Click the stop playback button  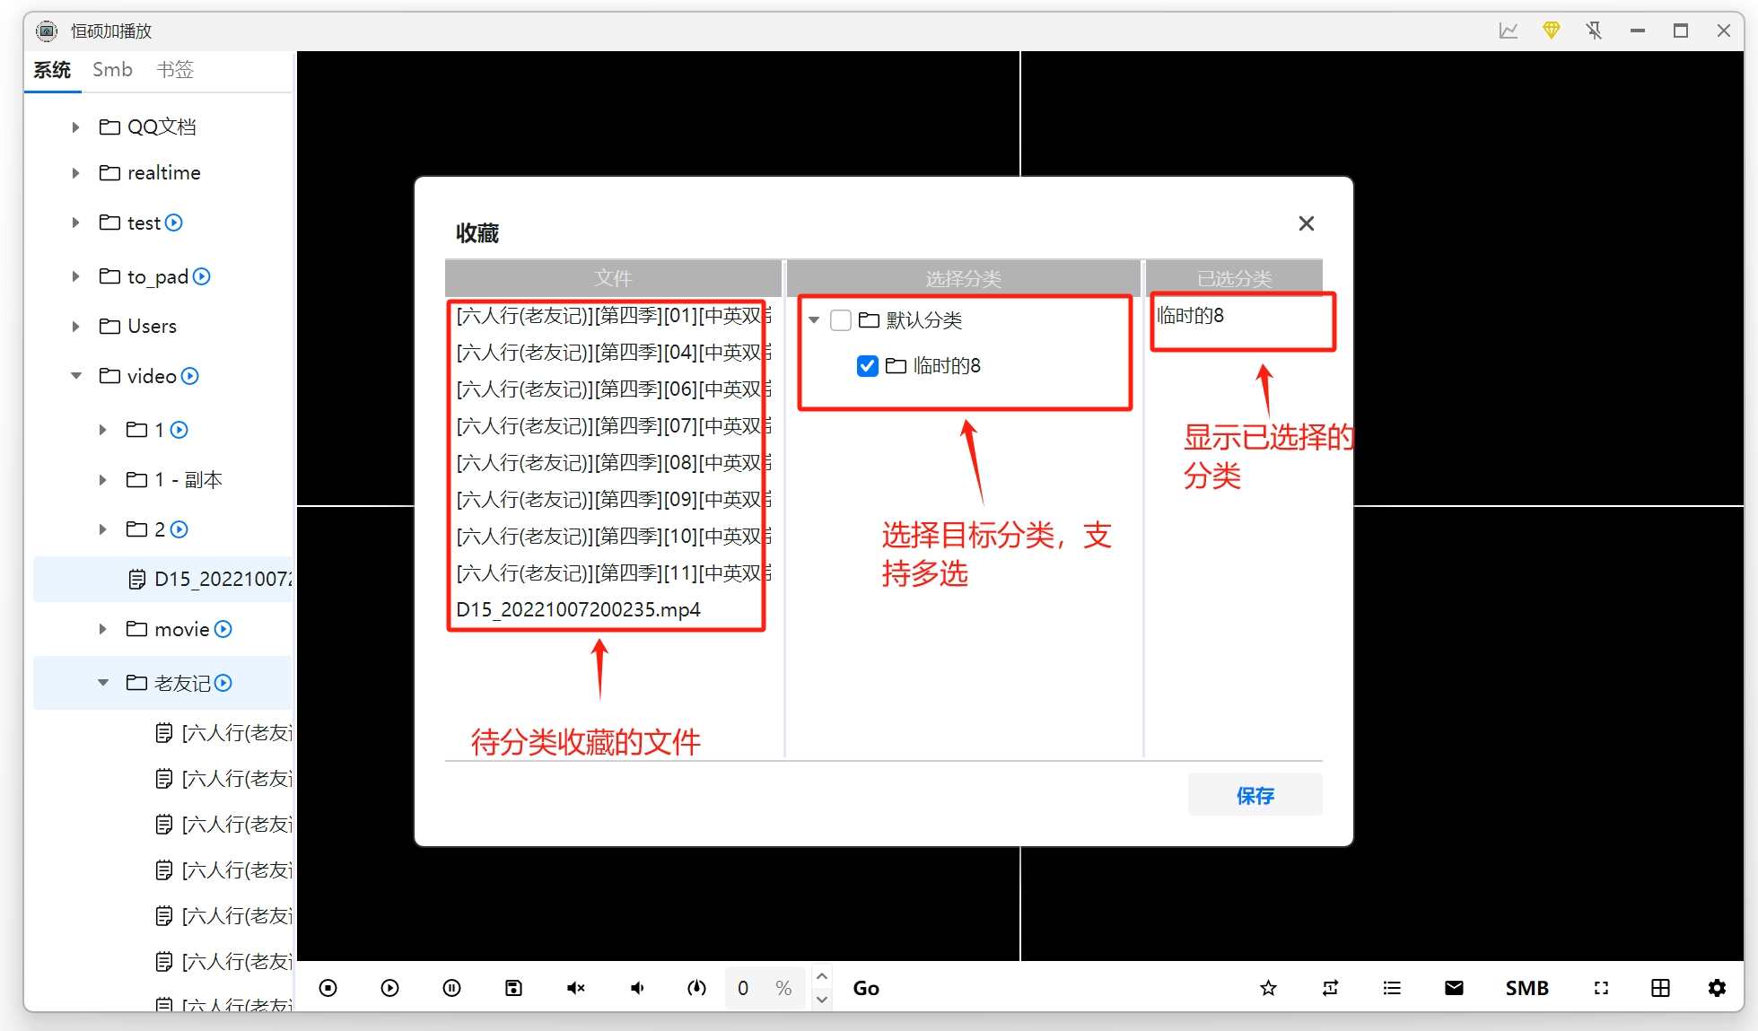328,988
